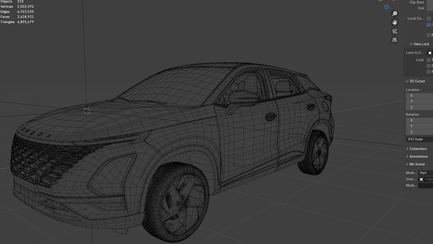Image resolution: width=433 pixels, height=244 pixels.
Task: Click the Lock to Object picker icon
Action: (x=430, y=53)
